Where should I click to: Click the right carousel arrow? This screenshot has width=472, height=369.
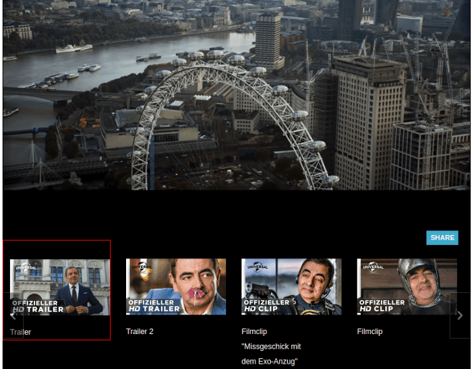(460, 316)
